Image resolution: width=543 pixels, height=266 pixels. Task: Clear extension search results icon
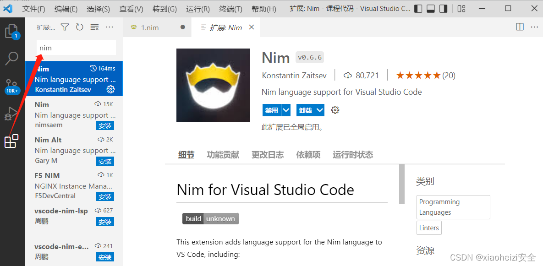pyautogui.click(x=94, y=27)
